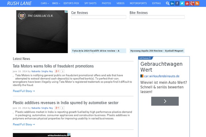Click car.wirkaufendeinauto.de ad link

(x=162, y=76)
